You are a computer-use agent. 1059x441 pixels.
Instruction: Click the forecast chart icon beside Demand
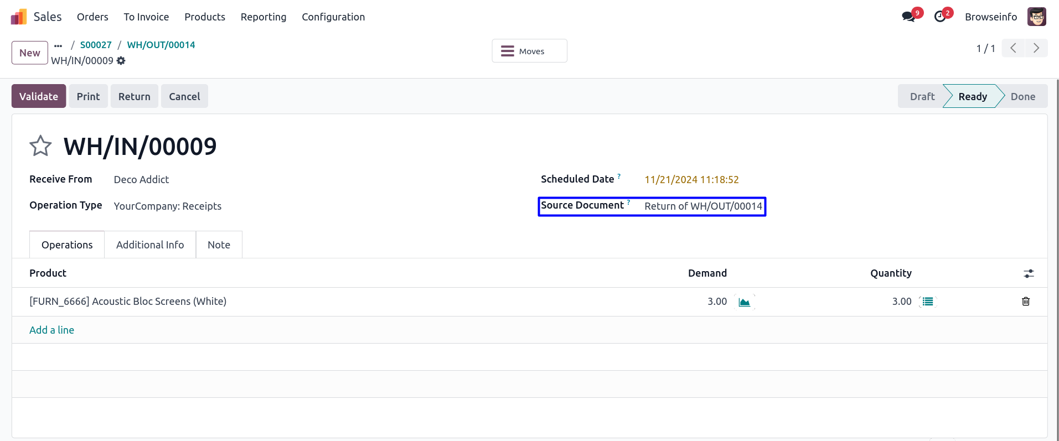tap(745, 302)
